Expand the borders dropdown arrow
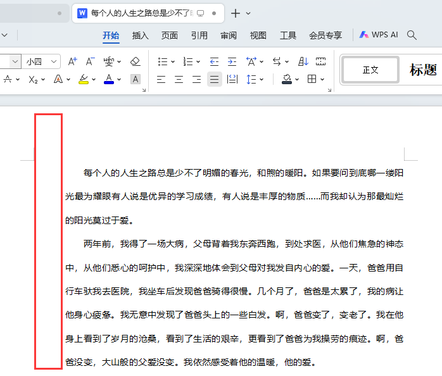 click(x=322, y=80)
